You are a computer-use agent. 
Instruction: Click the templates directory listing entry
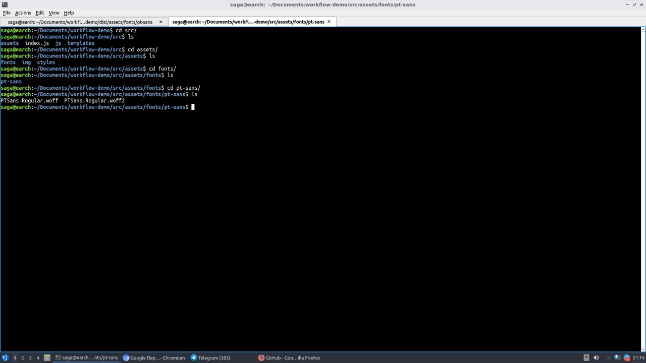[x=81, y=43]
